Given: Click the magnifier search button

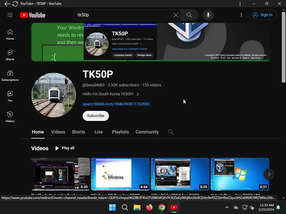Looking at the screenshot, I should [189, 15].
